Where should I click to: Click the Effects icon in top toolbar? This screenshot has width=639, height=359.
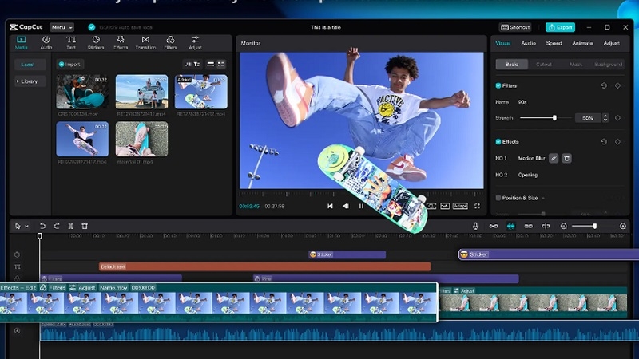(x=121, y=41)
